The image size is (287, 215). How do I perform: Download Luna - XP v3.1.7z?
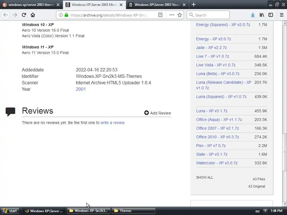point(212,111)
